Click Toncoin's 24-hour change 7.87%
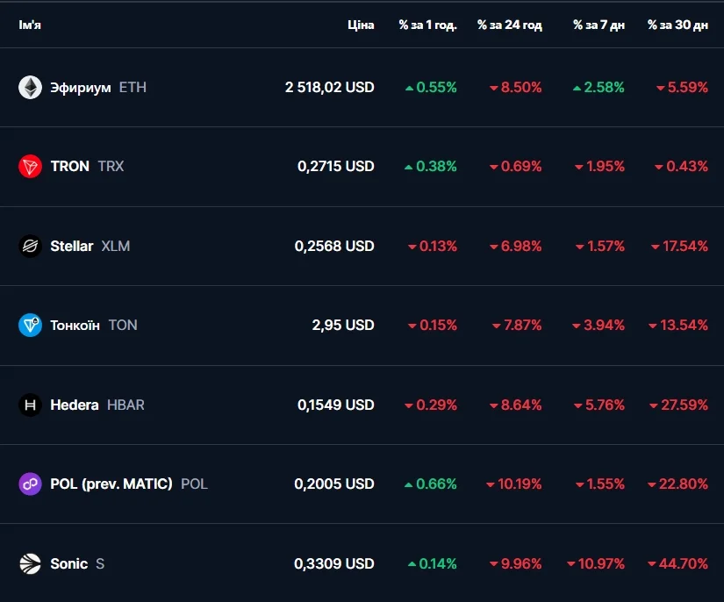 pyautogui.click(x=517, y=325)
